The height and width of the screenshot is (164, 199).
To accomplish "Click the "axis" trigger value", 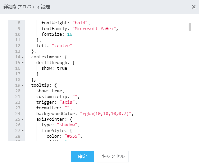I will point(67,102).
